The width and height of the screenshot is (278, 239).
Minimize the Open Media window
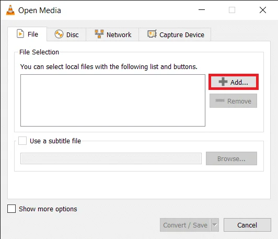[202, 10]
